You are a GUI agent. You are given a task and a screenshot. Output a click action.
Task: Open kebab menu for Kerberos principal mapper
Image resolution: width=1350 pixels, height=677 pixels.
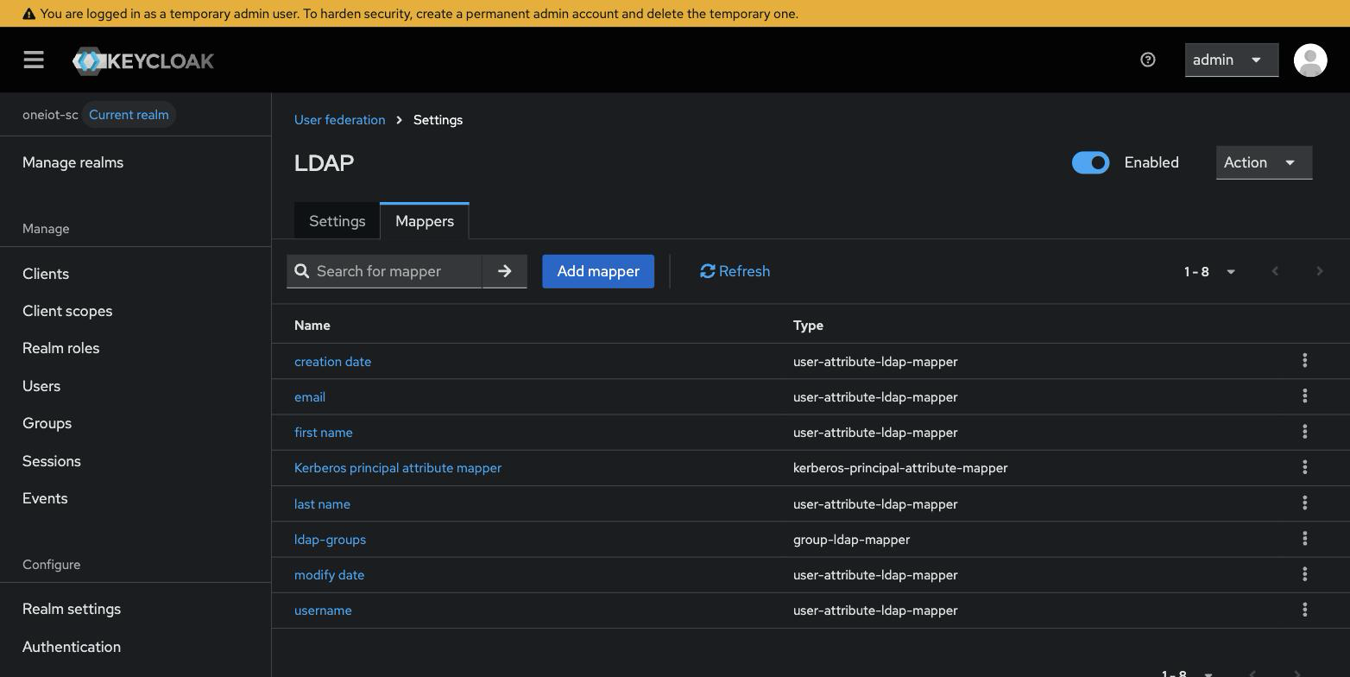[x=1304, y=467]
